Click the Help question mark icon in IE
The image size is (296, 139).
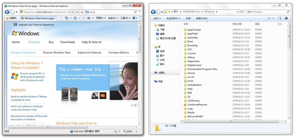[134, 18]
